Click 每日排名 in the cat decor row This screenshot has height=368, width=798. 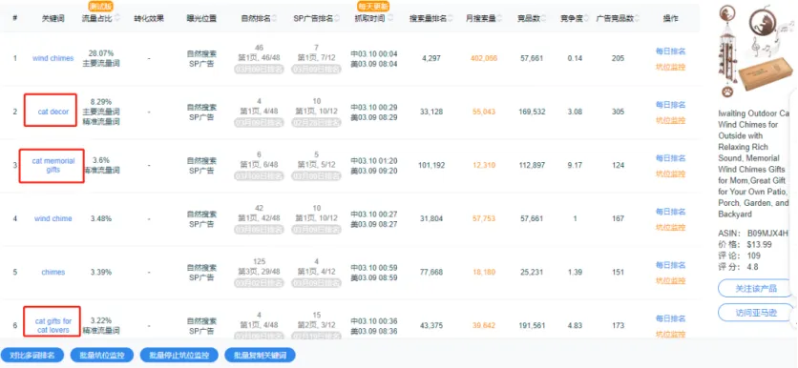click(x=670, y=105)
